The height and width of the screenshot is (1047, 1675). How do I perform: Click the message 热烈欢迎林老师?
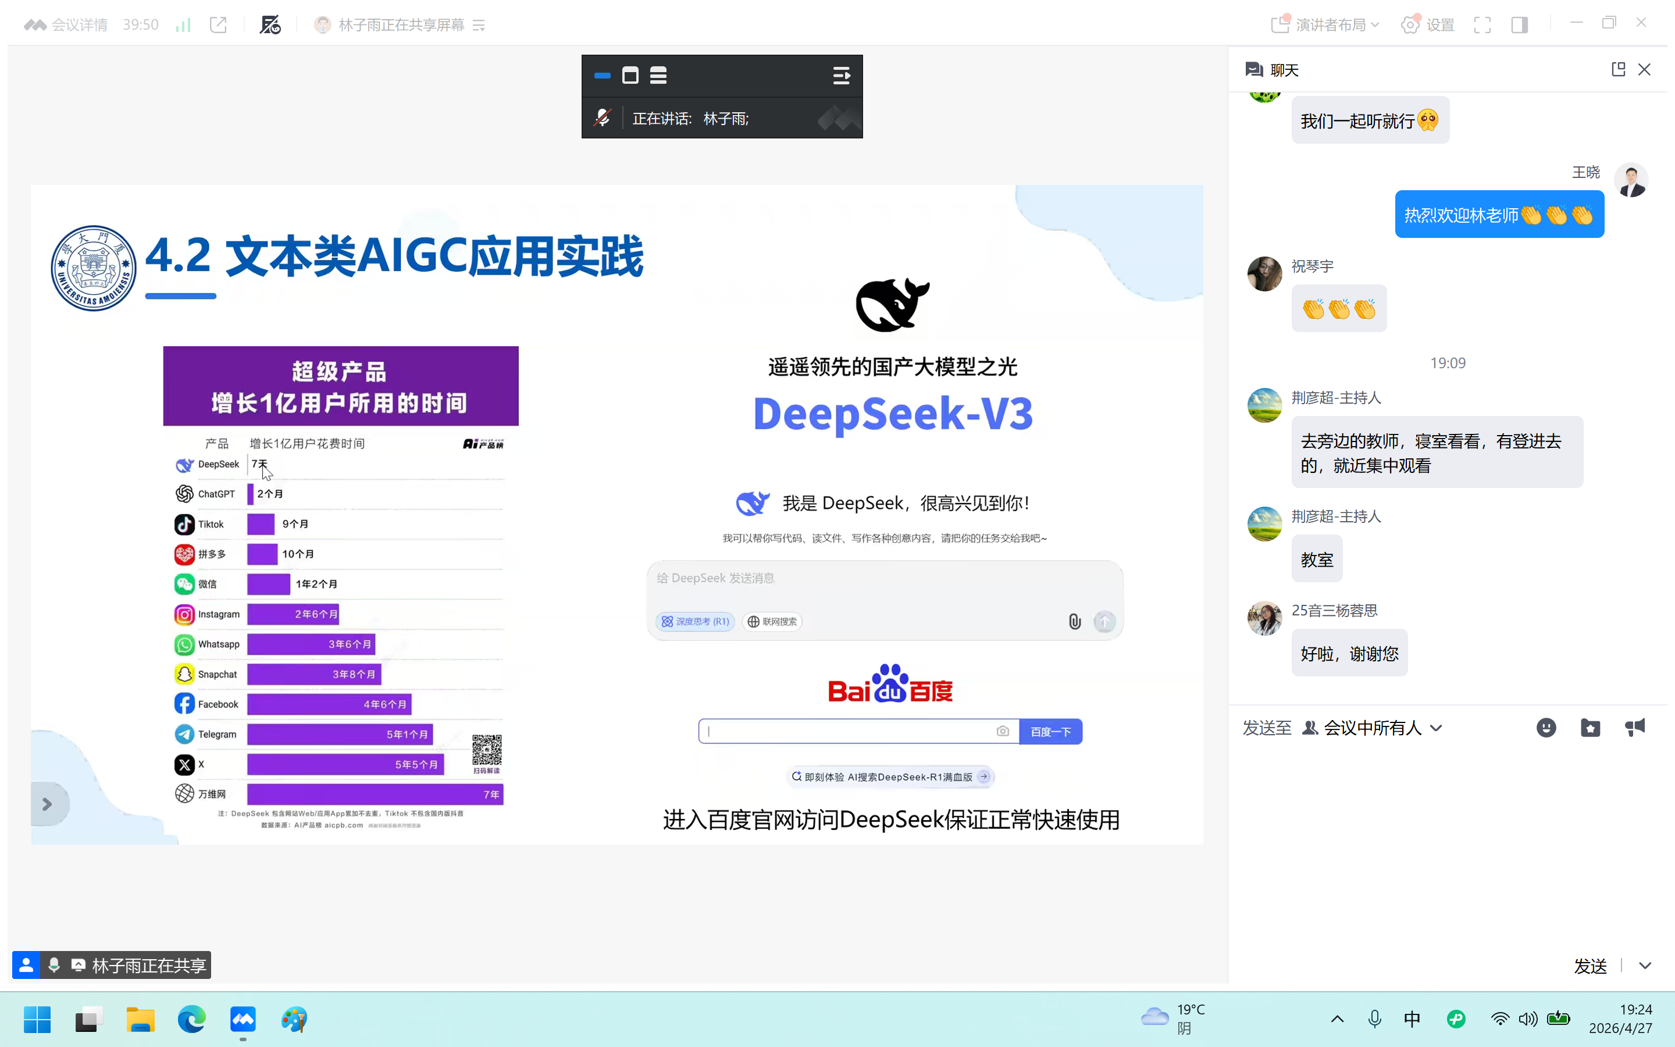tap(1499, 215)
